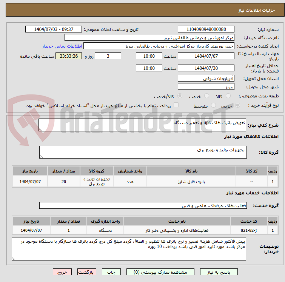Screen dimensions: 285x282
Task: Toggle the اسناد خزانه اسلامی payment checkbox
Action: click(x=176, y=105)
